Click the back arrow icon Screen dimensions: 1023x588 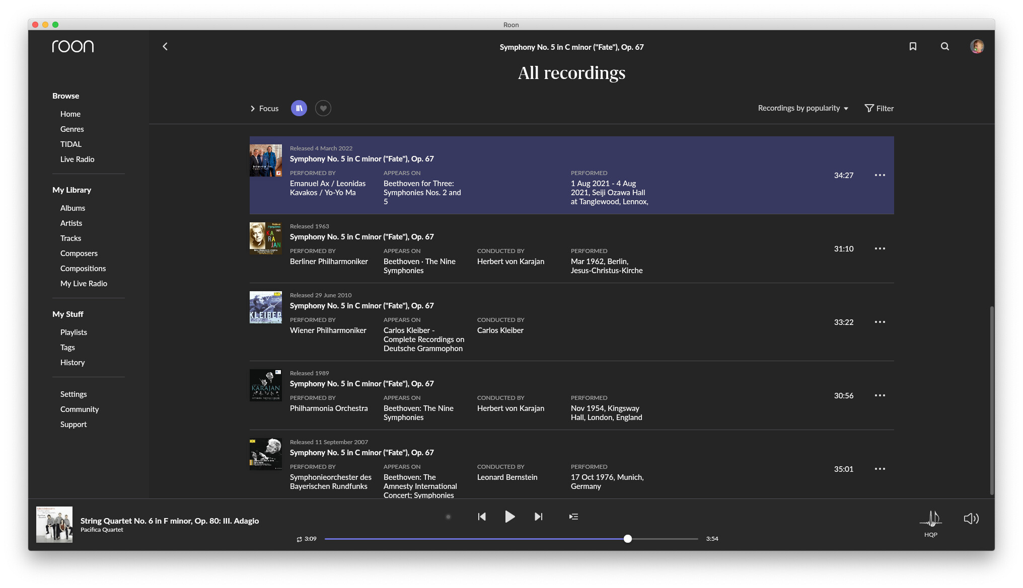[x=165, y=47]
